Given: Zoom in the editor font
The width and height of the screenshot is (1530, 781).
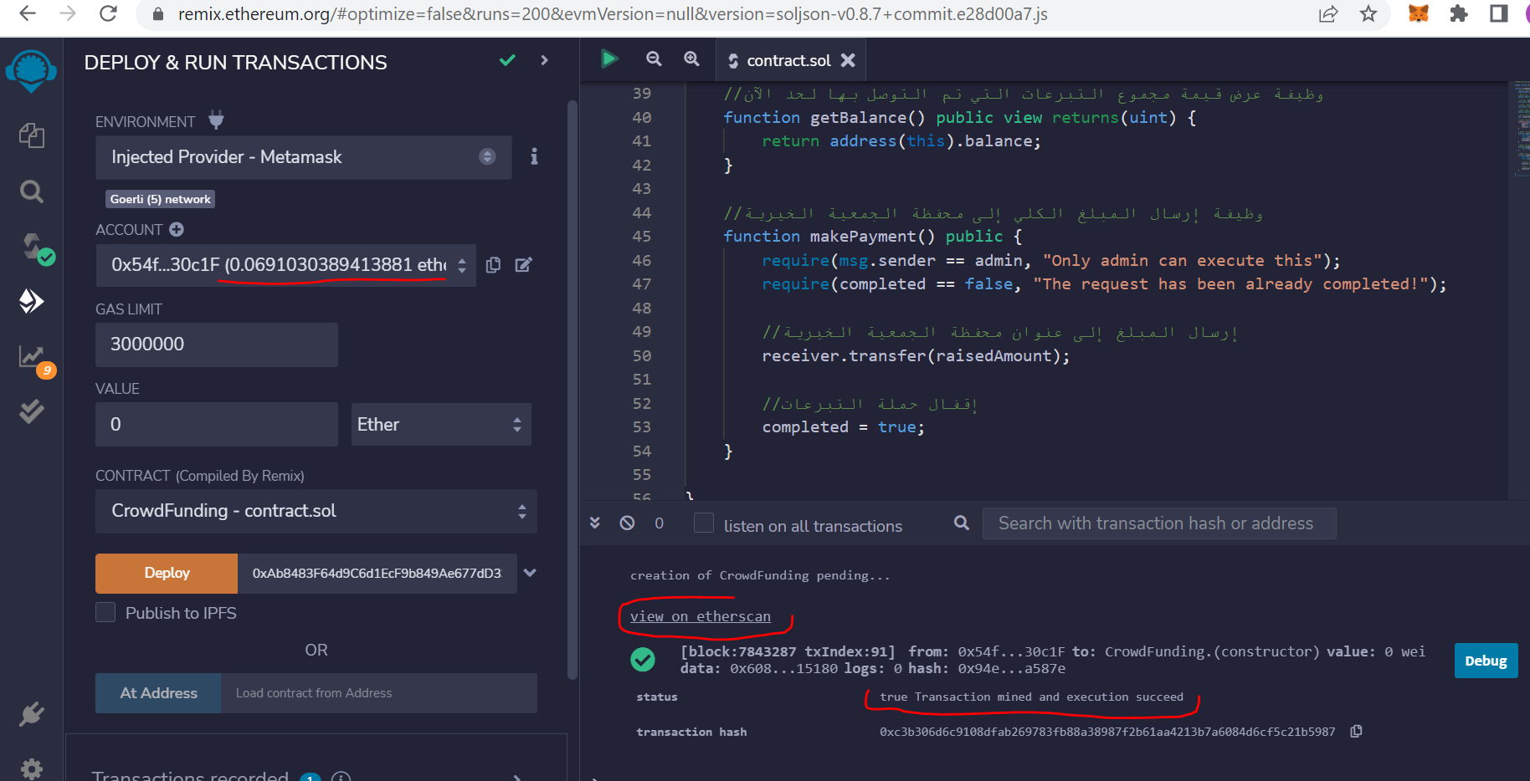Looking at the screenshot, I should point(691,59).
